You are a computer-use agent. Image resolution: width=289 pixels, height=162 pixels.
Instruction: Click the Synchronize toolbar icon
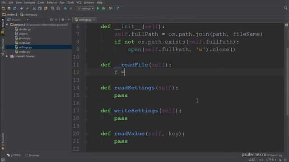pyautogui.click(x=14, y=9)
